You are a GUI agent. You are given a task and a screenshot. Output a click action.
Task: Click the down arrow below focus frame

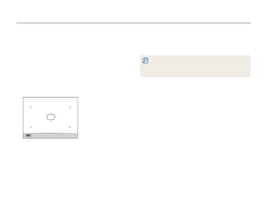[x=51, y=121]
